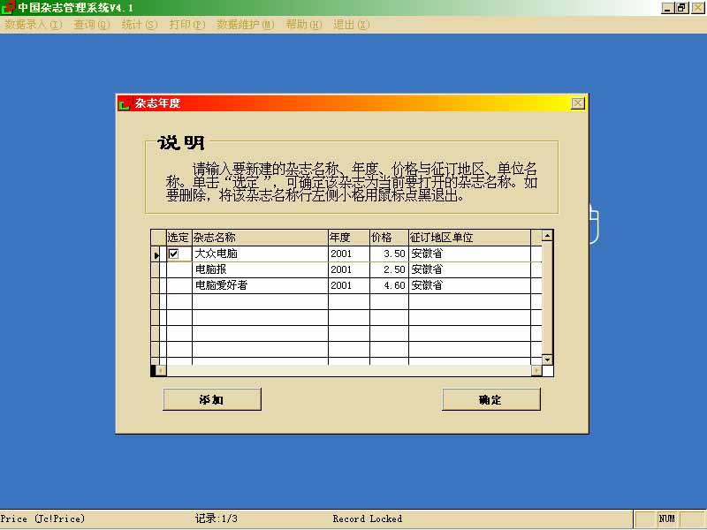Confirm selection with the 确定 button
707x530 pixels.
click(490, 399)
